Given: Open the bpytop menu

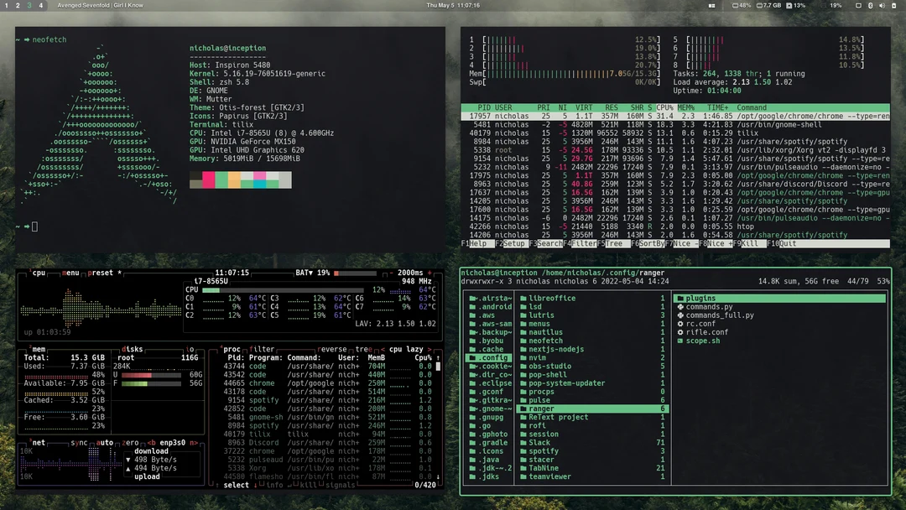Looking at the screenshot, I should pyautogui.click(x=70, y=272).
